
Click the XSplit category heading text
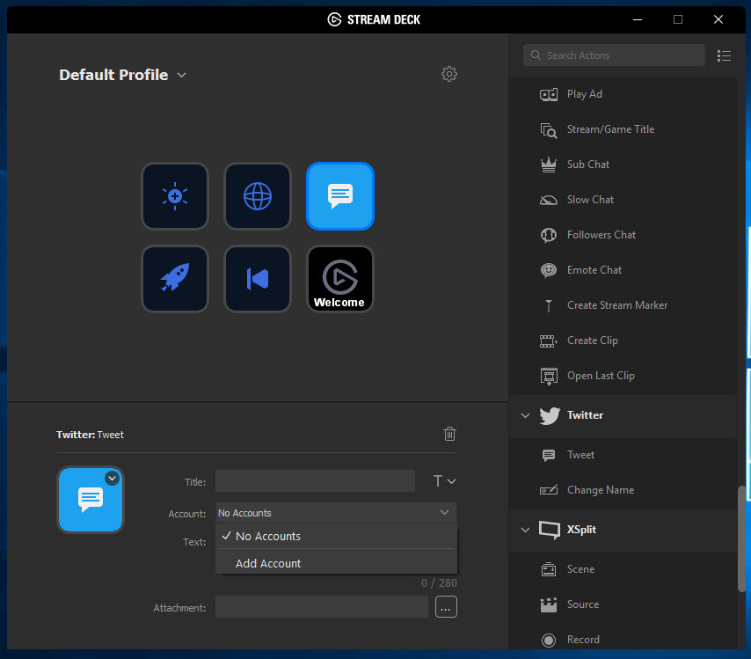581,530
